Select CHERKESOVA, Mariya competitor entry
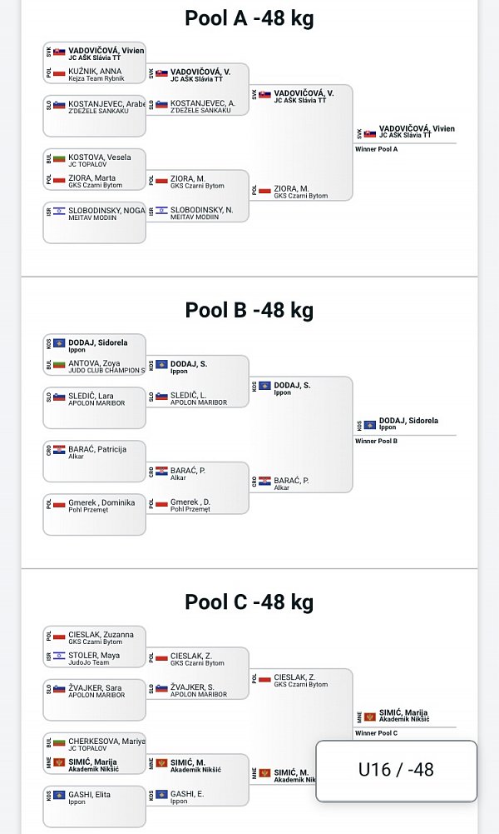This screenshot has height=834, width=499. 95,743
